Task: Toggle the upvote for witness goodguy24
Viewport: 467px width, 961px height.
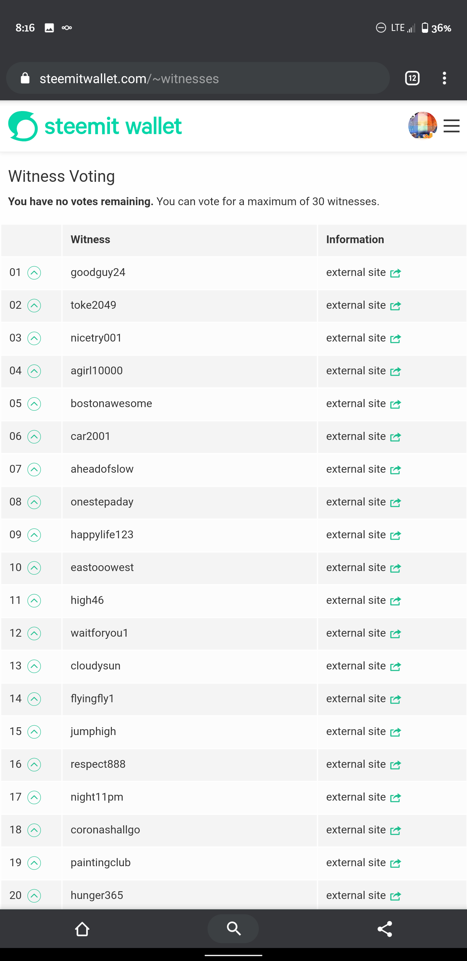Action: click(34, 273)
